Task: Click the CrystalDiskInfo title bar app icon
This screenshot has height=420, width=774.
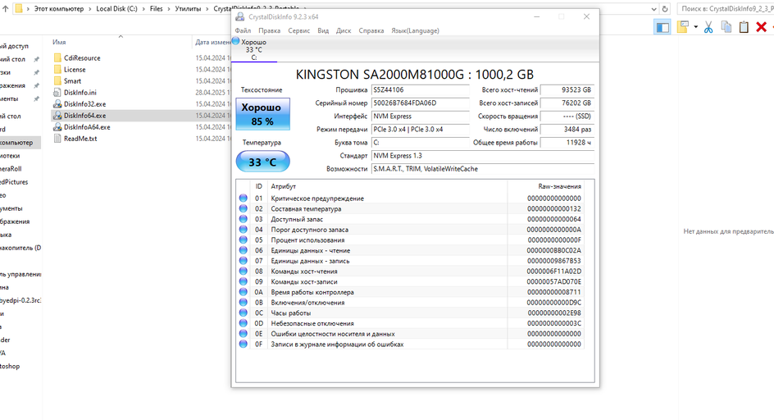Action: click(x=240, y=16)
